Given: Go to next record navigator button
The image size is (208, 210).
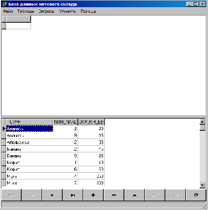Looking at the screenshot, I should 52,195.
